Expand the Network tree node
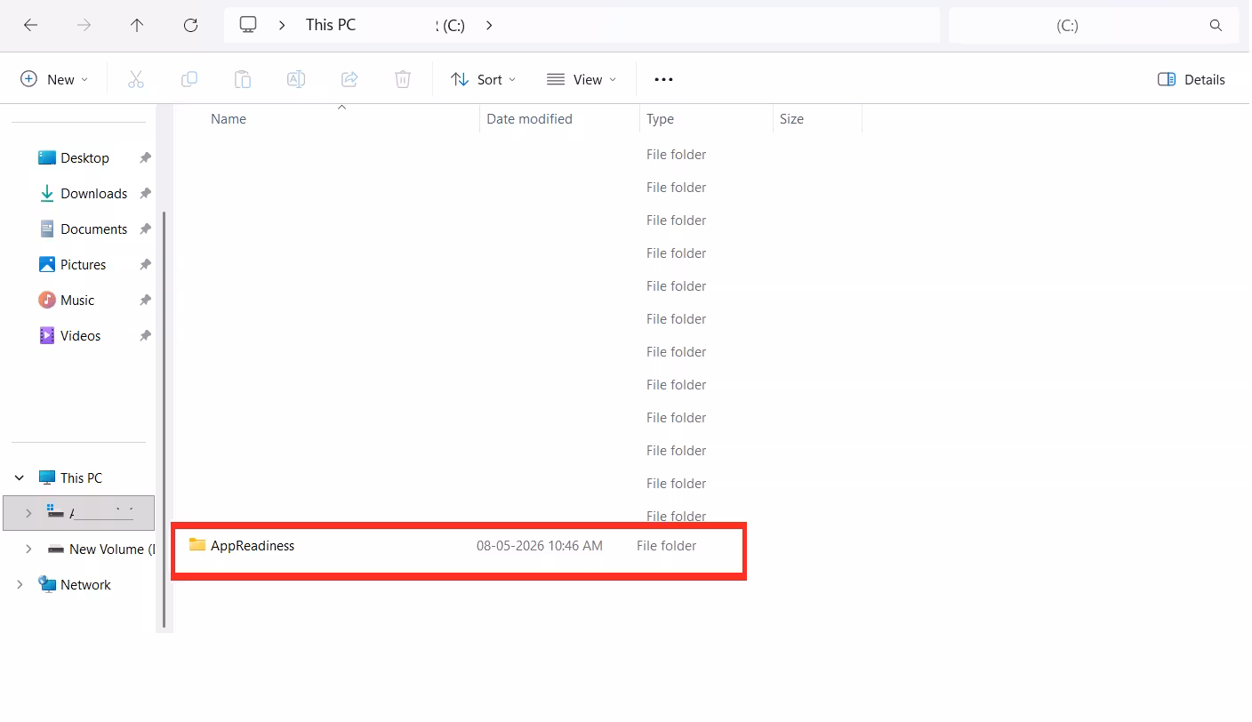1252x722 pixels. (20, 584)
